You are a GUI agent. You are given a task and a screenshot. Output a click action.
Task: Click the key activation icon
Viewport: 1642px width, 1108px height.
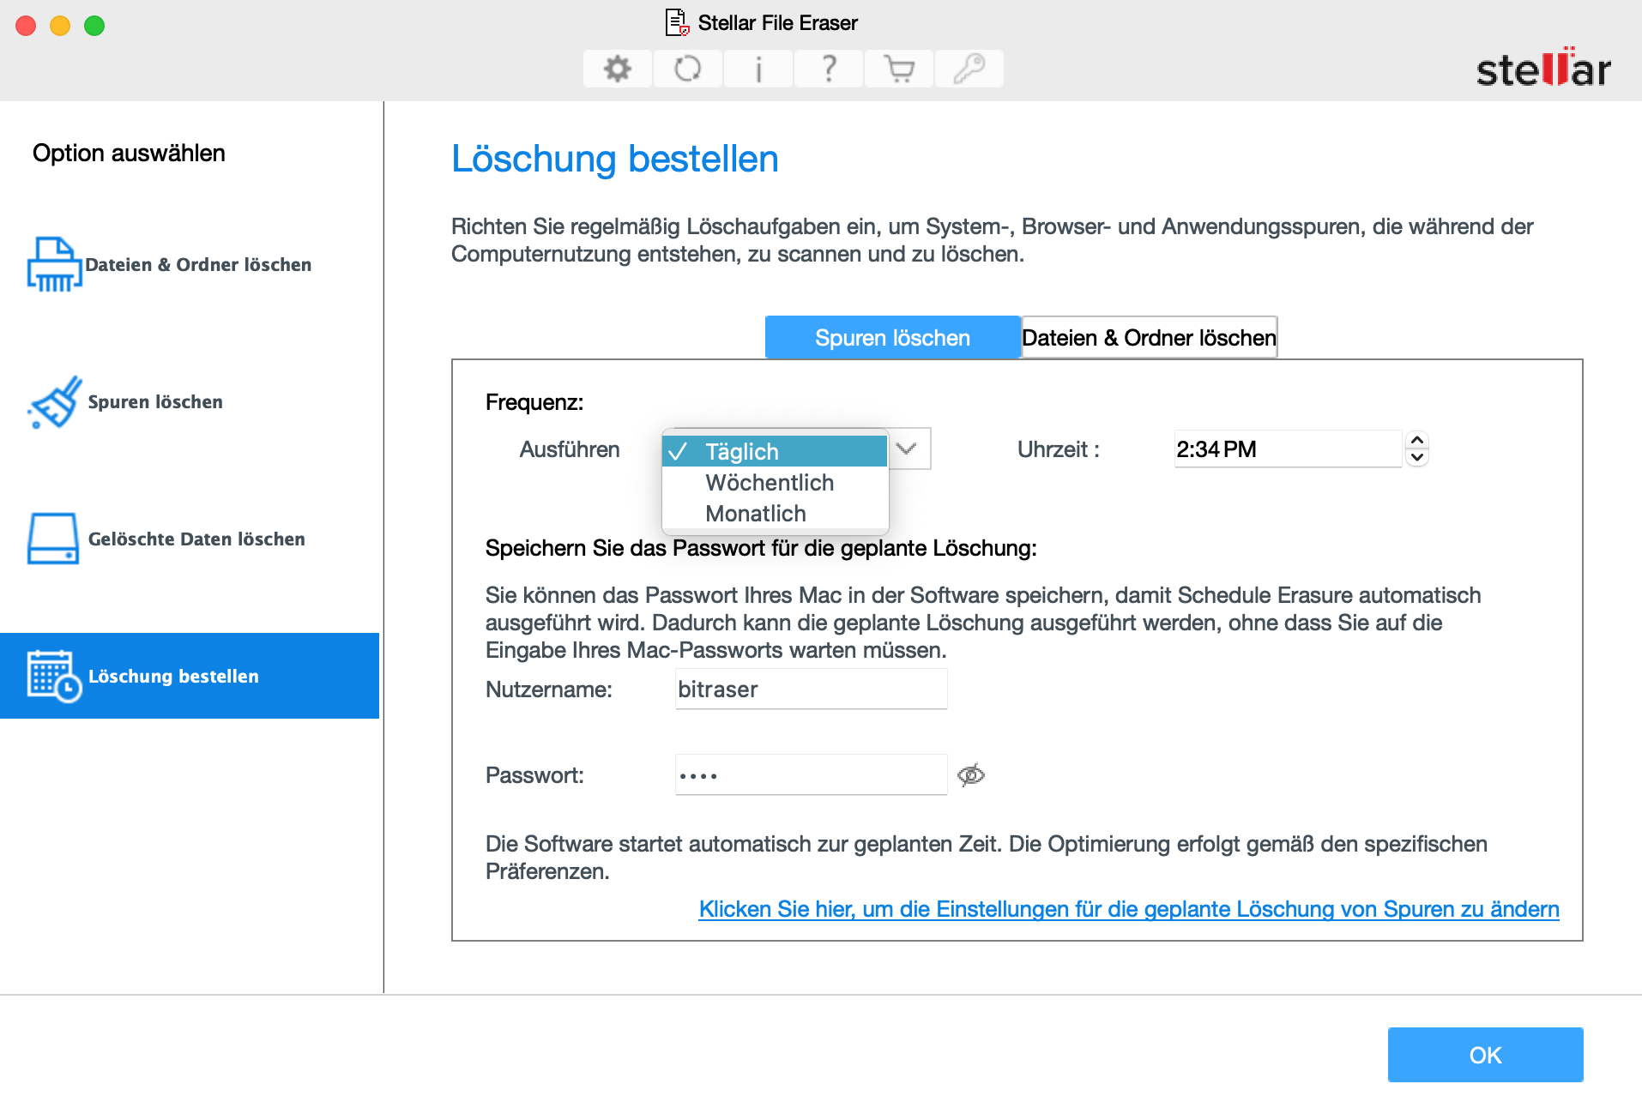click(x=969, y=69)
